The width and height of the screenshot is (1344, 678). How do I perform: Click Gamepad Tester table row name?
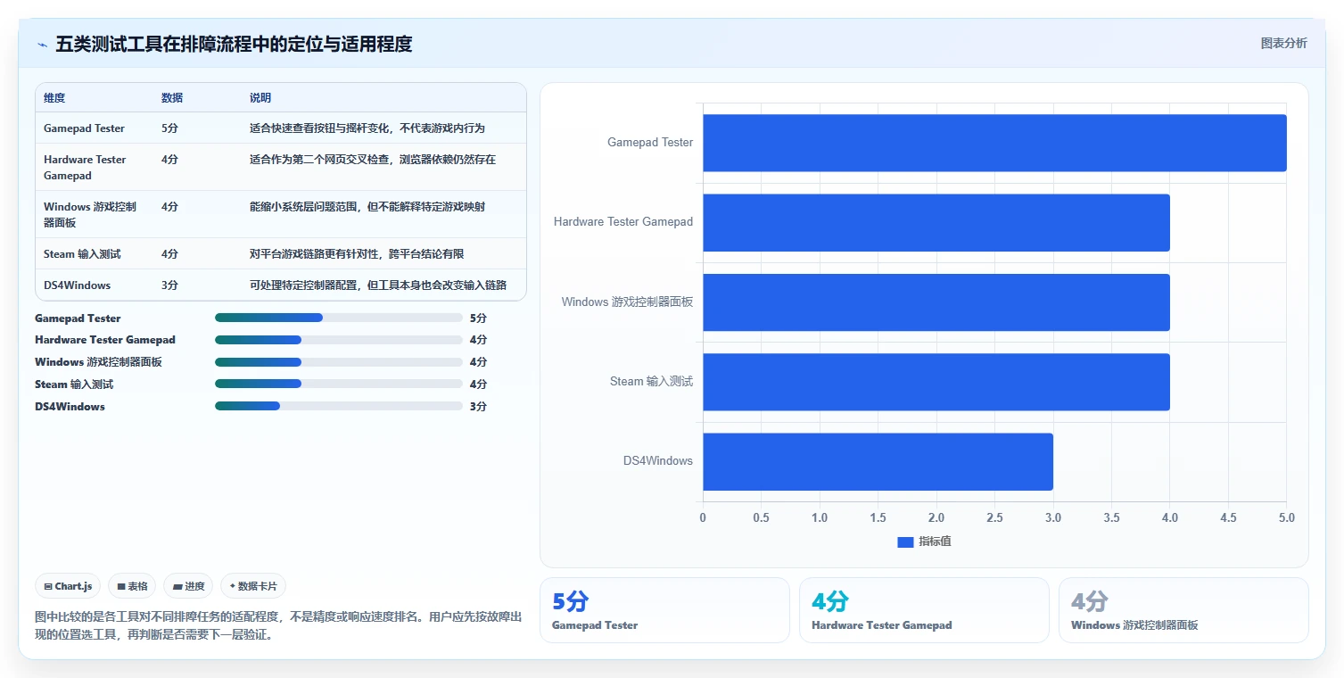84,128
